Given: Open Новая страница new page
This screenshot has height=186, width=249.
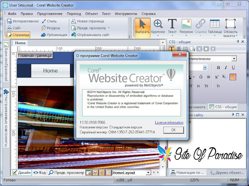Looking at the screenshot, I should [x=88, y=21].
